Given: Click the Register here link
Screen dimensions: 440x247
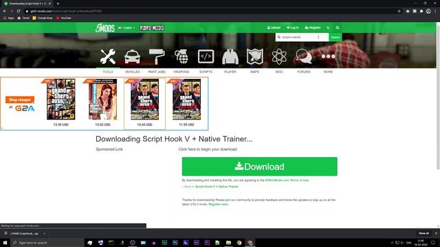Looking at the screenshot, I should 218,204.
